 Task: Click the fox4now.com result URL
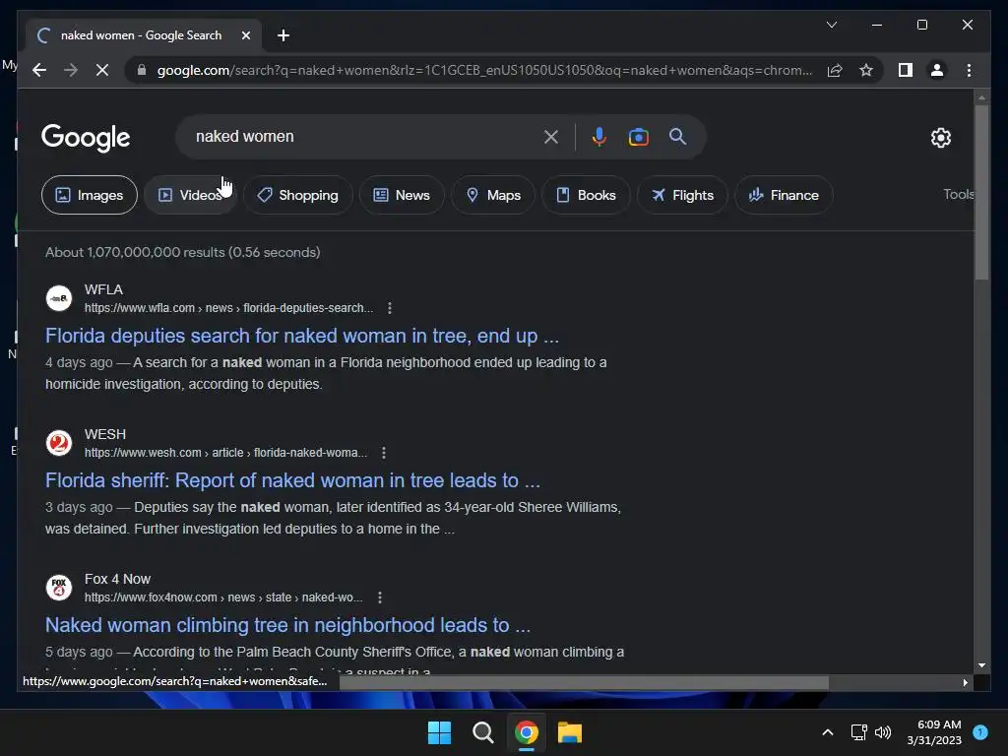pos(223,598)
